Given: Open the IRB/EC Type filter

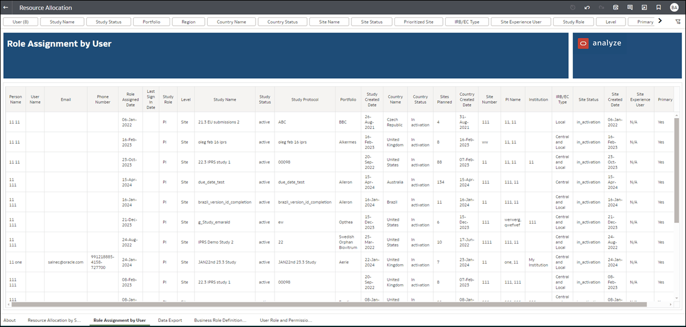Looking at the screenshot, I should click(466, 22).
